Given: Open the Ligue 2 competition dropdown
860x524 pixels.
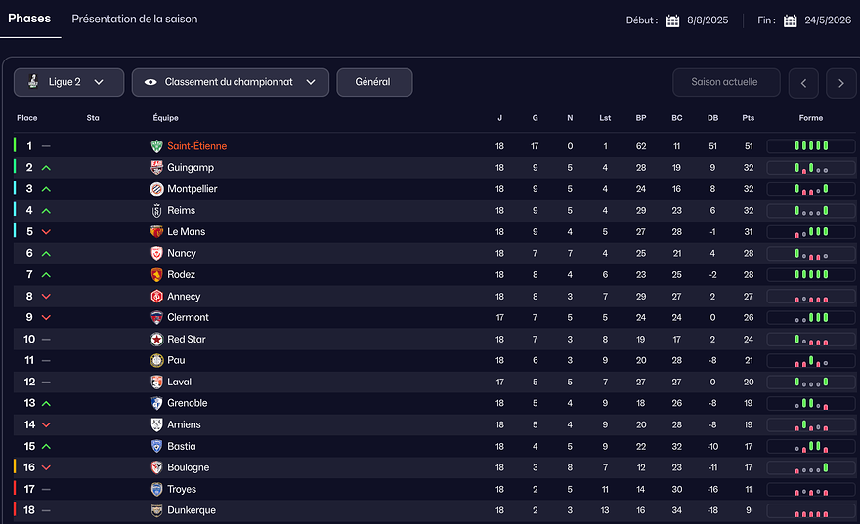Looking at the screenshot, I should 68,83.
